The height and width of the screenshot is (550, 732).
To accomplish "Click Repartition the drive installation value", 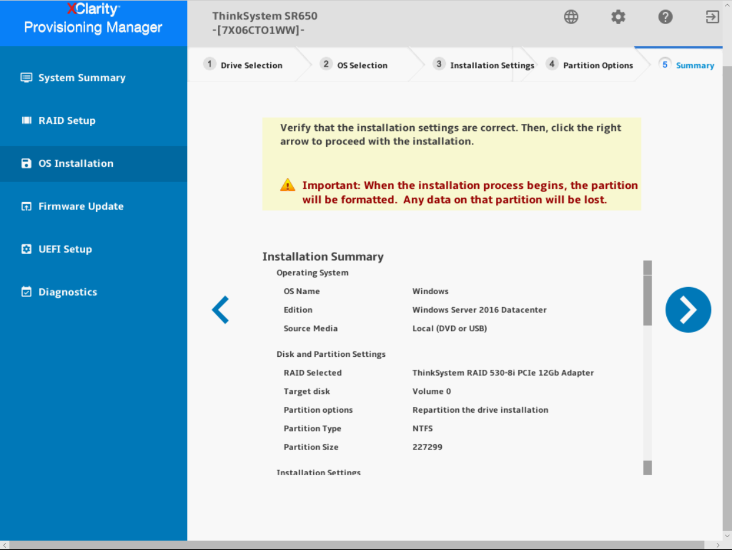I will pos(481,410).
